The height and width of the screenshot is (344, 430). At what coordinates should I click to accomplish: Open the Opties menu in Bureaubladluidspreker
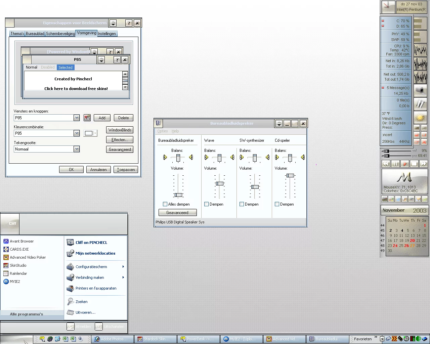[x=163, y=131]
